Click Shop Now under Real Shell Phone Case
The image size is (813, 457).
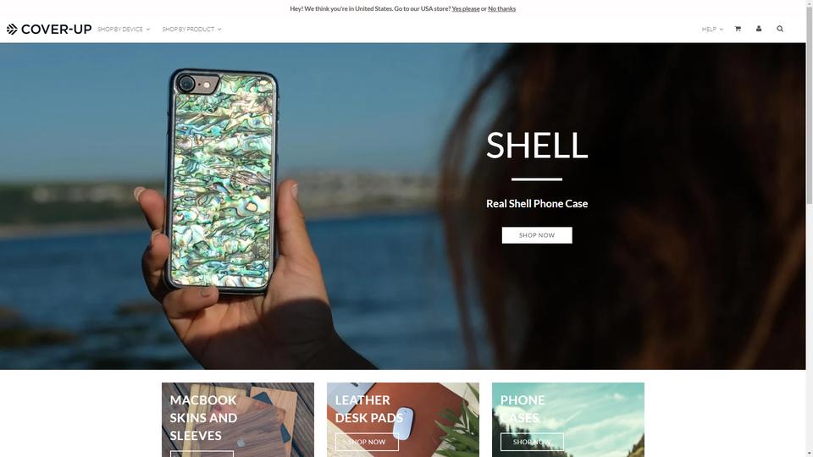pyautogui.click(x=537, y=235)
